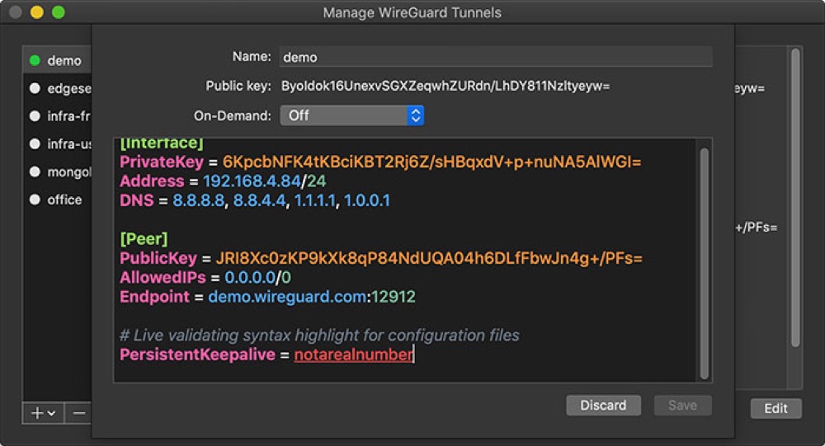Image resolution: width=825 pixels, height=446 pixels.
Task: Click the status dot of infra-fr tunnel
Action: pyautogui.click(x=35, y=116)
